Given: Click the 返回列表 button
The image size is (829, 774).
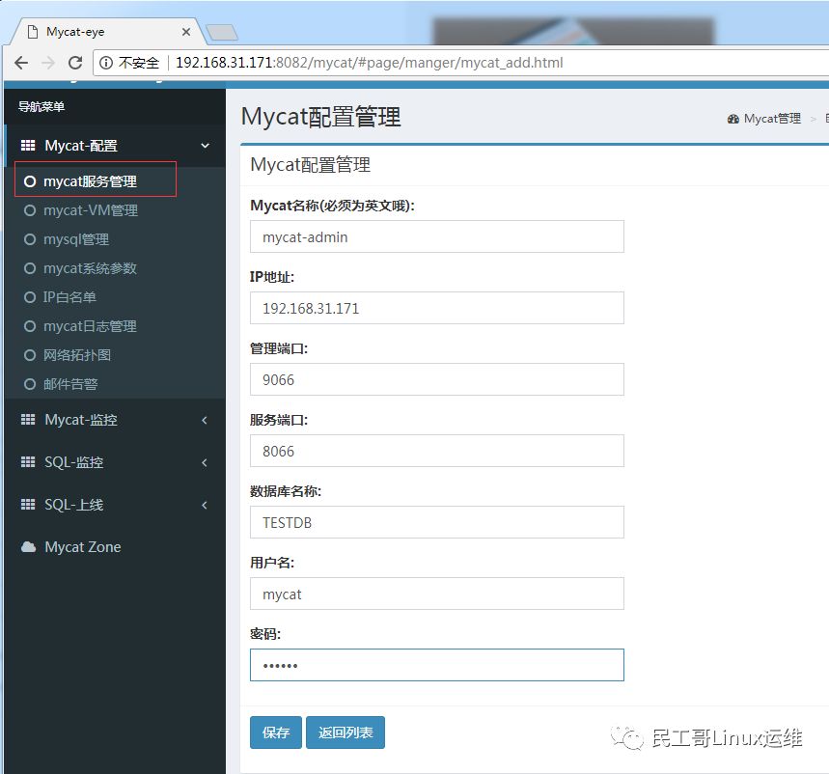Looking at the screenshot, I should (345, 733).
